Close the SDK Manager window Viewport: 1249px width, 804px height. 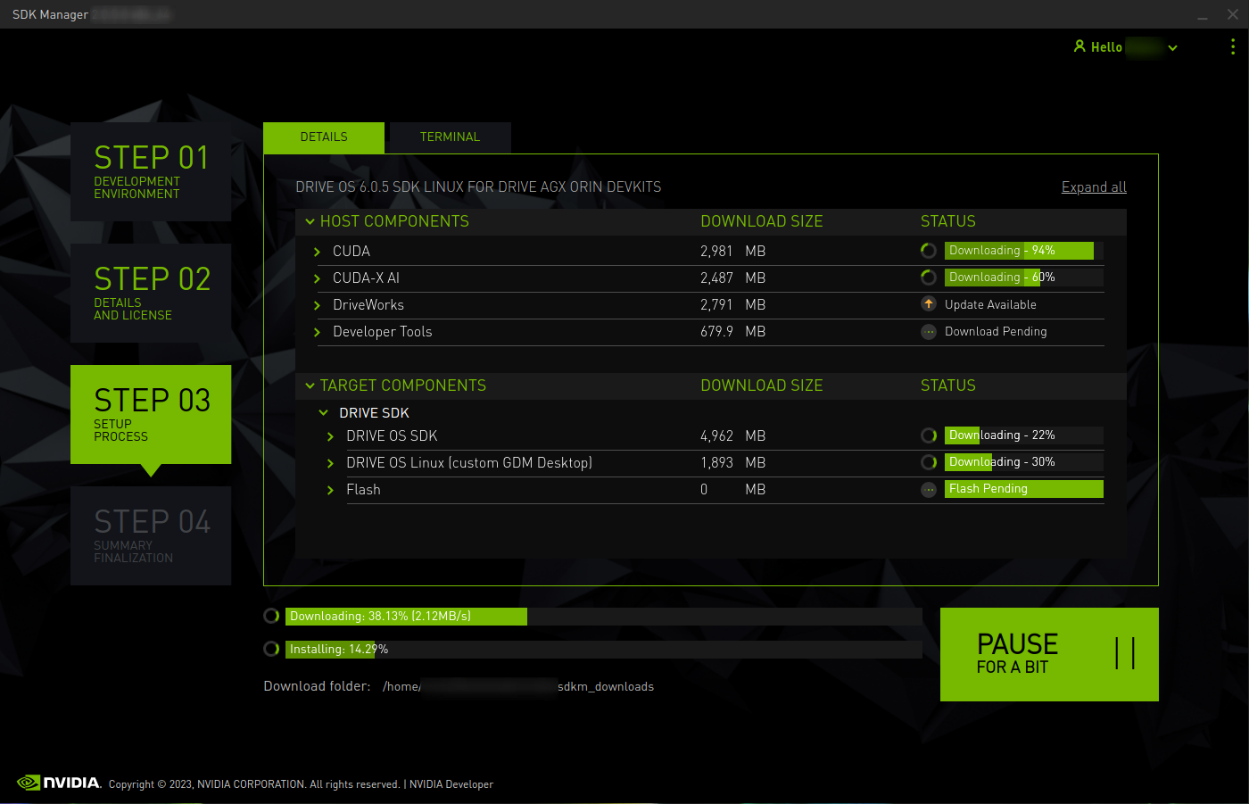[1233, 14]
